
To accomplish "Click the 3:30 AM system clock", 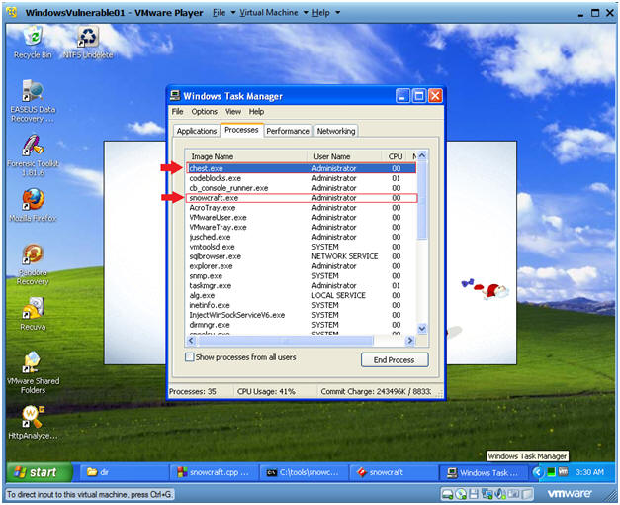I will pos(589,472).
